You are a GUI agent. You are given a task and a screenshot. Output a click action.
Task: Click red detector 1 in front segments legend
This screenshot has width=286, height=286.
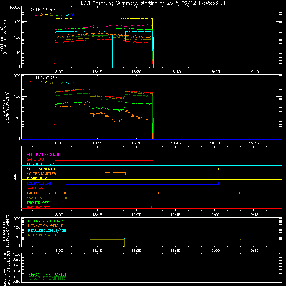pos(31,14)
